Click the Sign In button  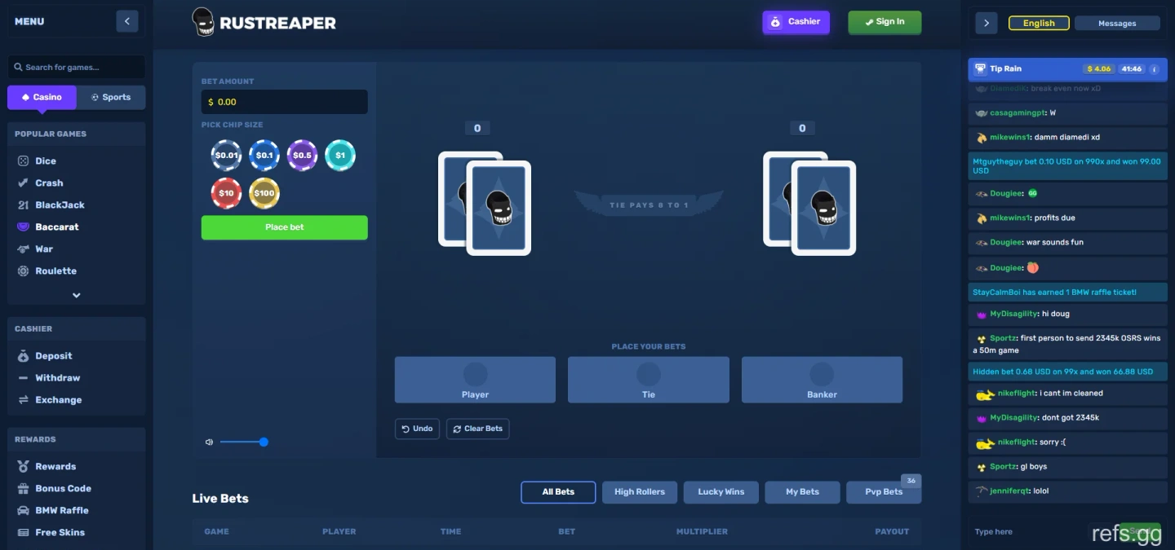(885, 22)
